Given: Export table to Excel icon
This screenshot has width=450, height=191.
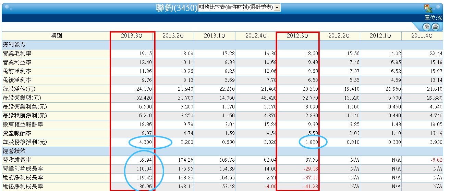Looking at the screenshot, I should [428, 8].
